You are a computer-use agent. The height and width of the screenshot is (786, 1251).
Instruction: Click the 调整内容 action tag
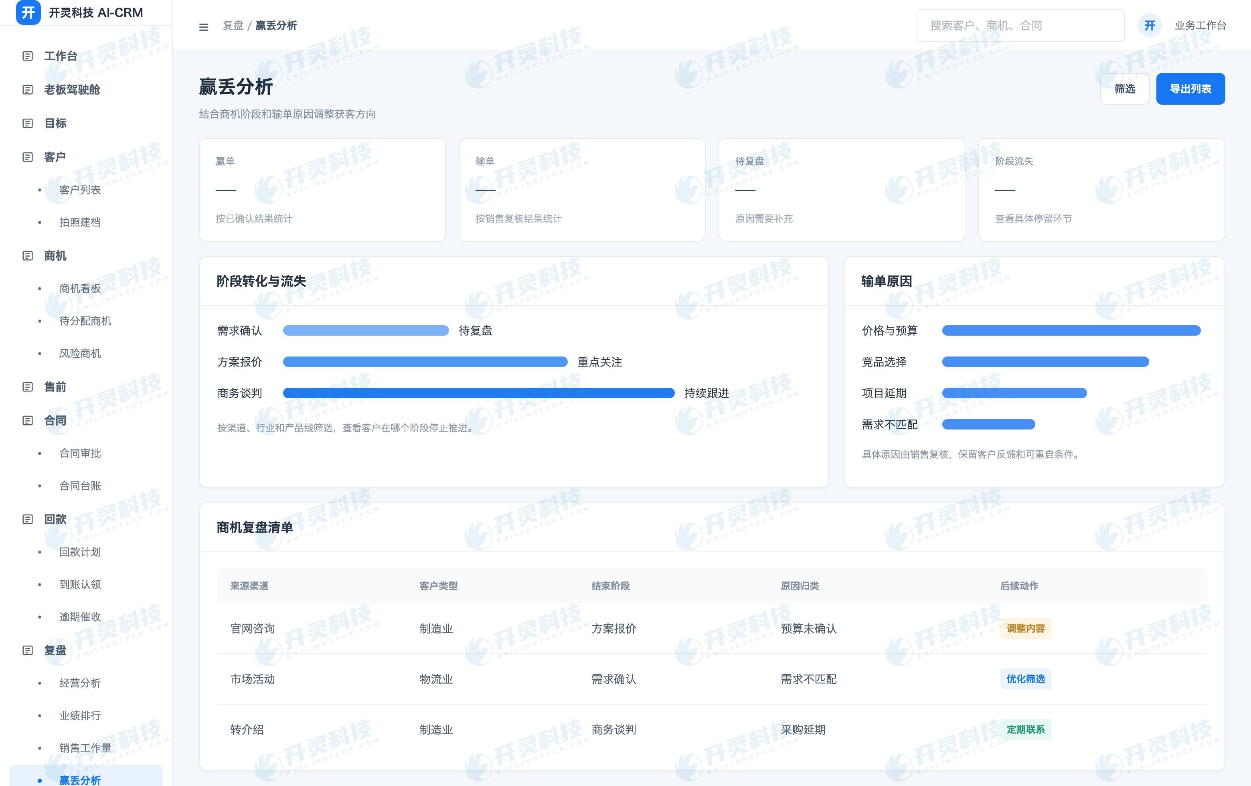[x=1026, y=628]
